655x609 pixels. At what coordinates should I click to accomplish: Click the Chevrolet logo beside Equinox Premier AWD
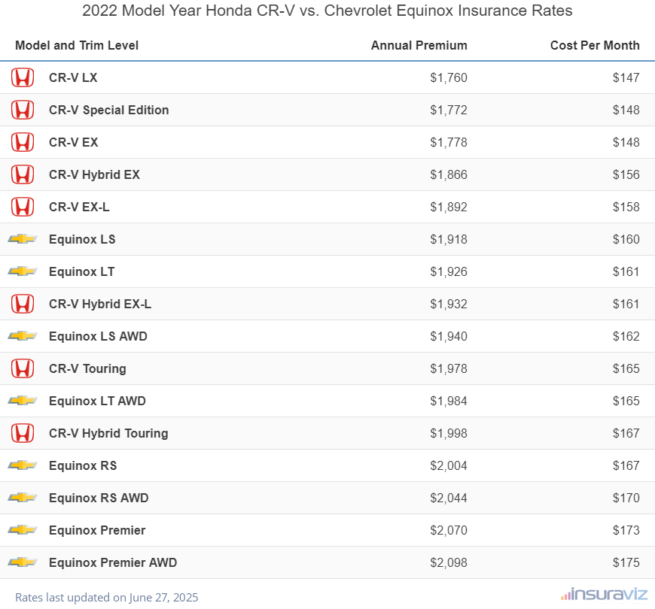(23, 562)
